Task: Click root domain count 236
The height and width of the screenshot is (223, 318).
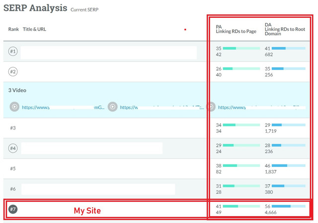Action: tap(269, 151)
